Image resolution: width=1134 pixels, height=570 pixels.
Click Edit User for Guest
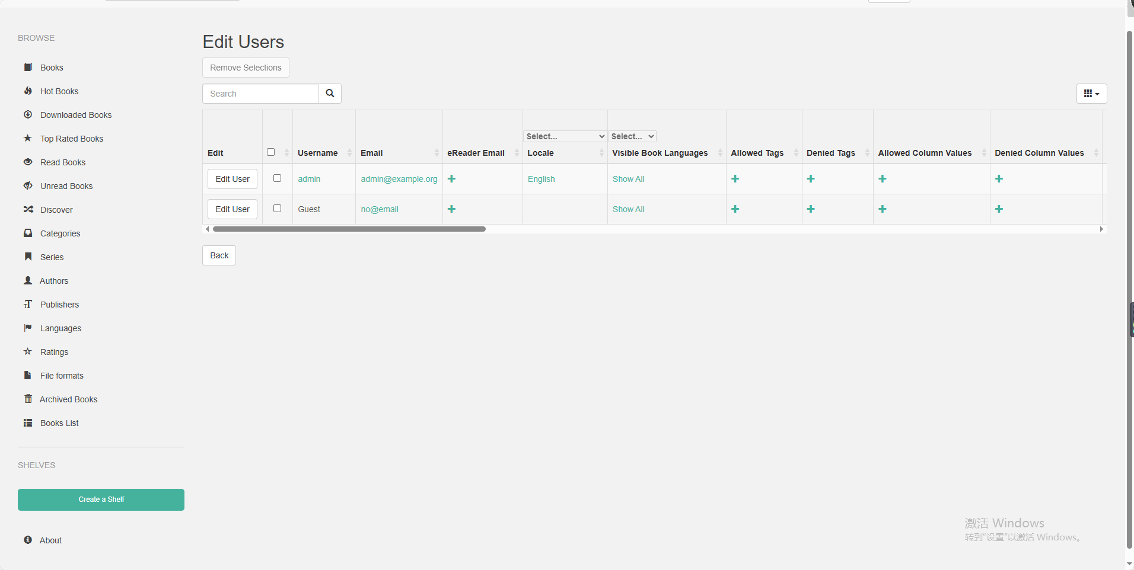(232, 209)
